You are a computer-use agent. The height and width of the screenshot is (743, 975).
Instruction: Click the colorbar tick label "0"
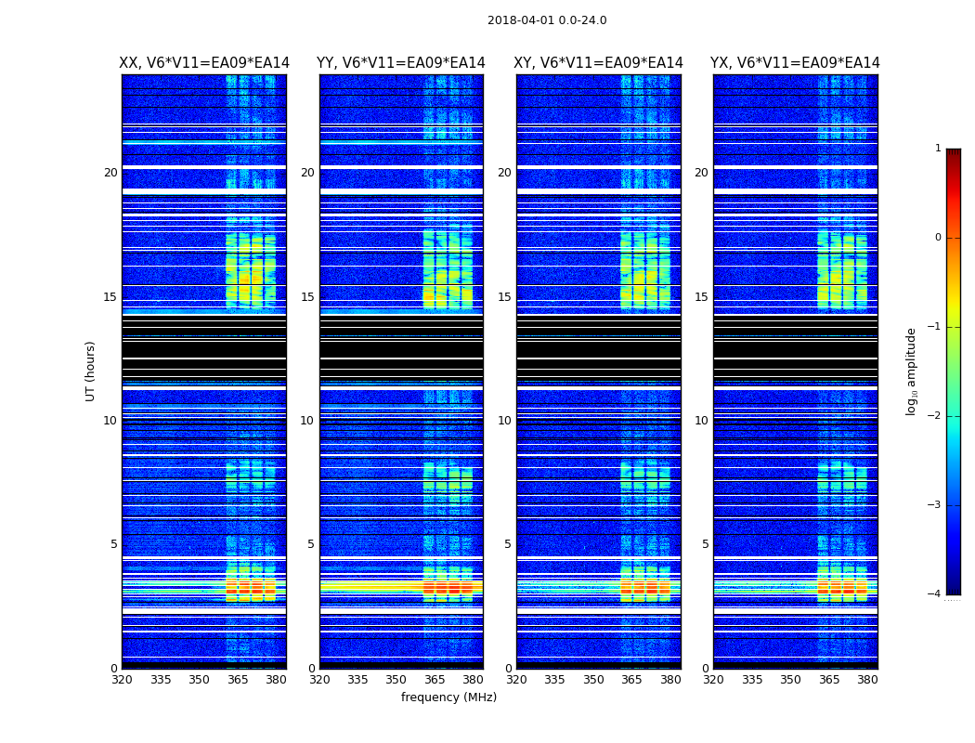[x=938, y=238]
